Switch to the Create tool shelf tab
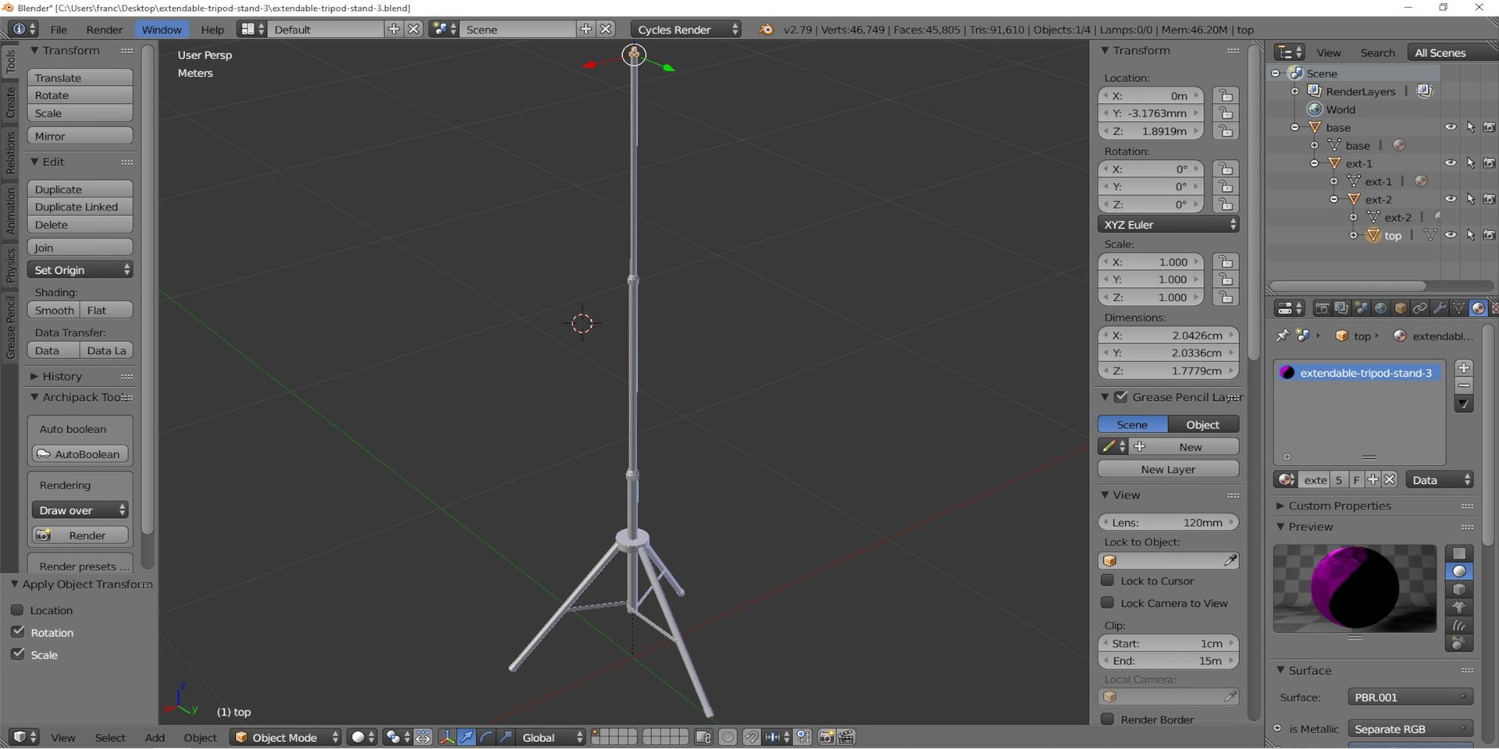 [x=10, y=103]
